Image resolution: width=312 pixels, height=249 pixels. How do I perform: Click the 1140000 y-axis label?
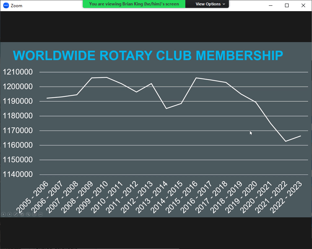[x=18, y=175]
